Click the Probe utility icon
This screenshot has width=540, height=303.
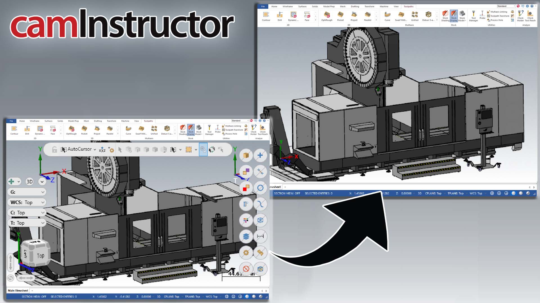click(x=217, y=130)
